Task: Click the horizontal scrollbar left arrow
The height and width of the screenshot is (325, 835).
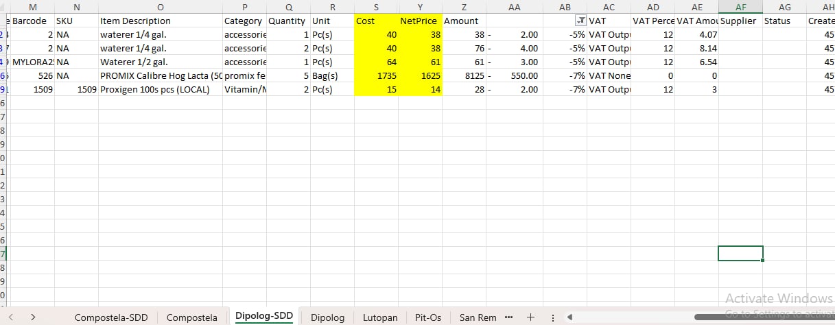Action: click(x=569, y=317)
